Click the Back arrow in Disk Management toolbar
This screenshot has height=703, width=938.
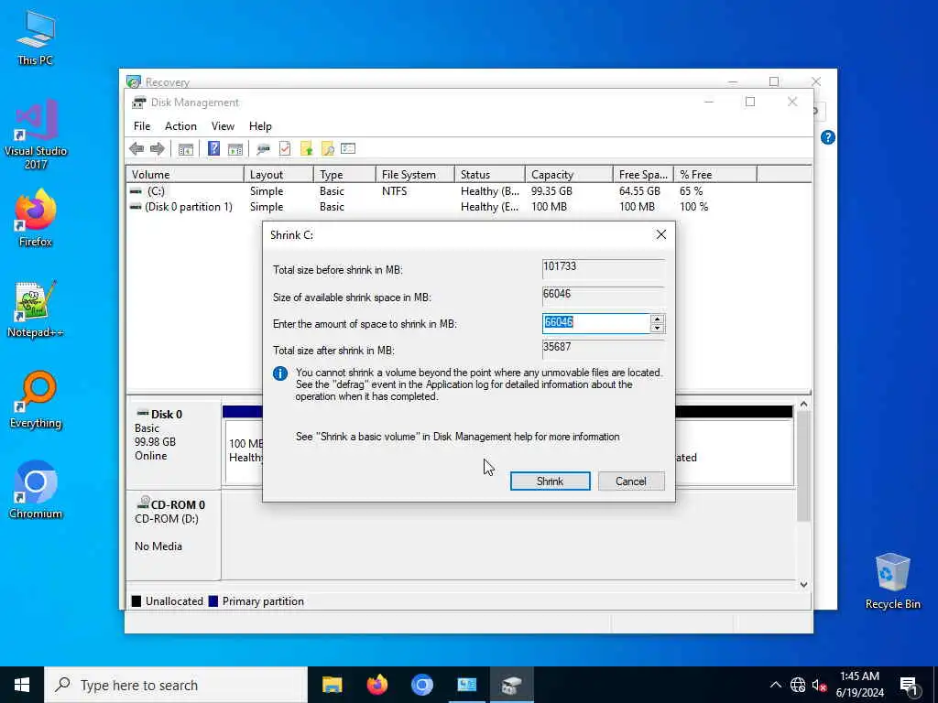[136, 149]
